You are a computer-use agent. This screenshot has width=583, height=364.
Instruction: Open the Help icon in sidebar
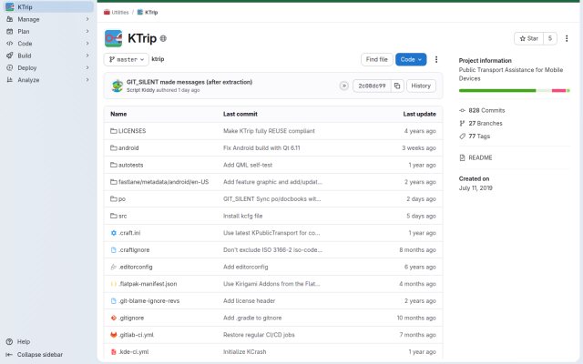[10, 342]
